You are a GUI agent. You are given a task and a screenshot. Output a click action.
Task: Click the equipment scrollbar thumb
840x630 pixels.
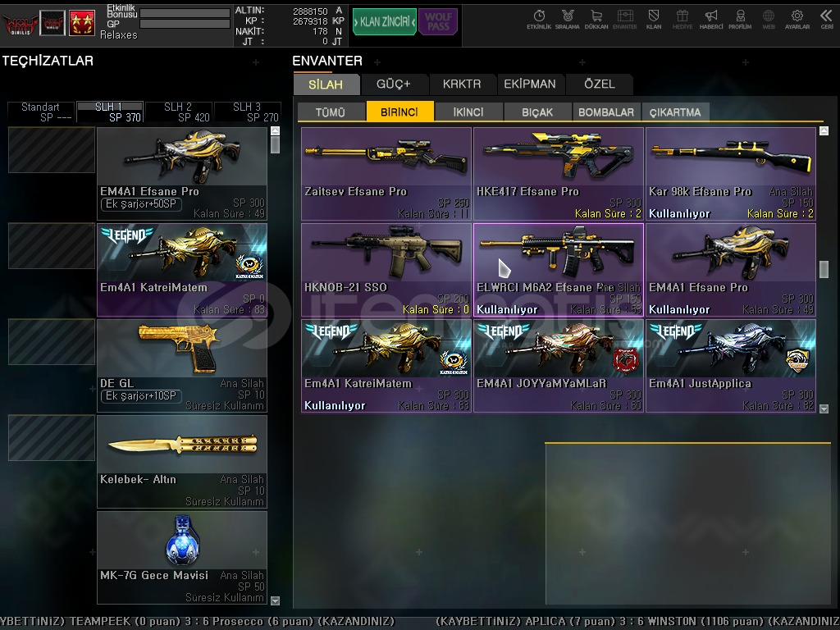[275, 144]
